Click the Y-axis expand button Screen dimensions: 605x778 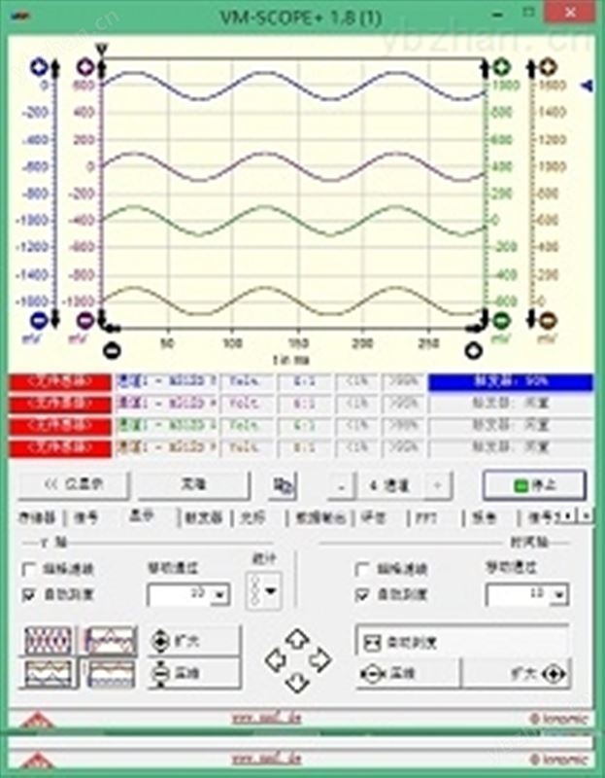click(194, 641)
